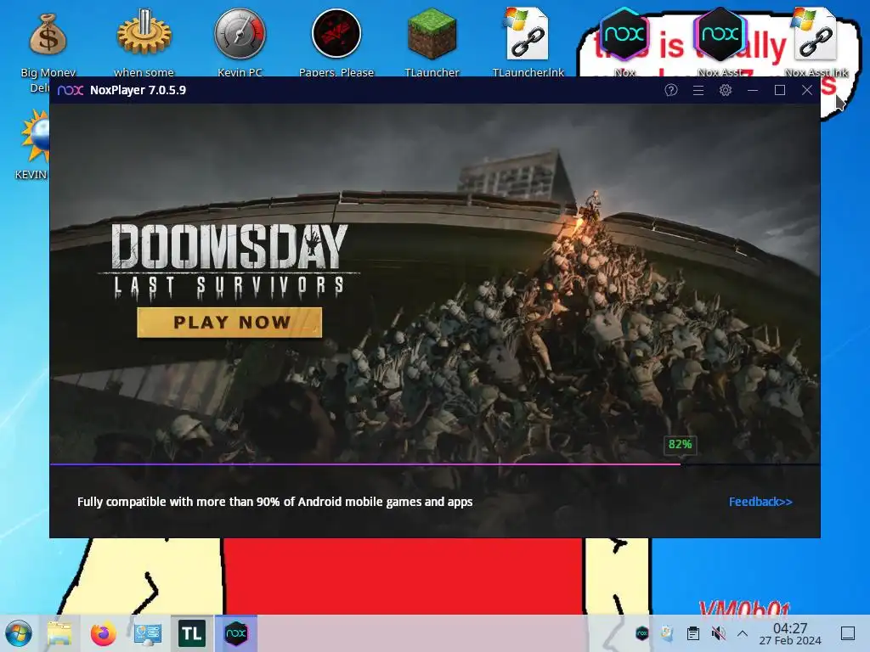Screen dimensions: 870x652
Task: Click 'Fully compatible with more than 90%' text
Action: [274, 502]
